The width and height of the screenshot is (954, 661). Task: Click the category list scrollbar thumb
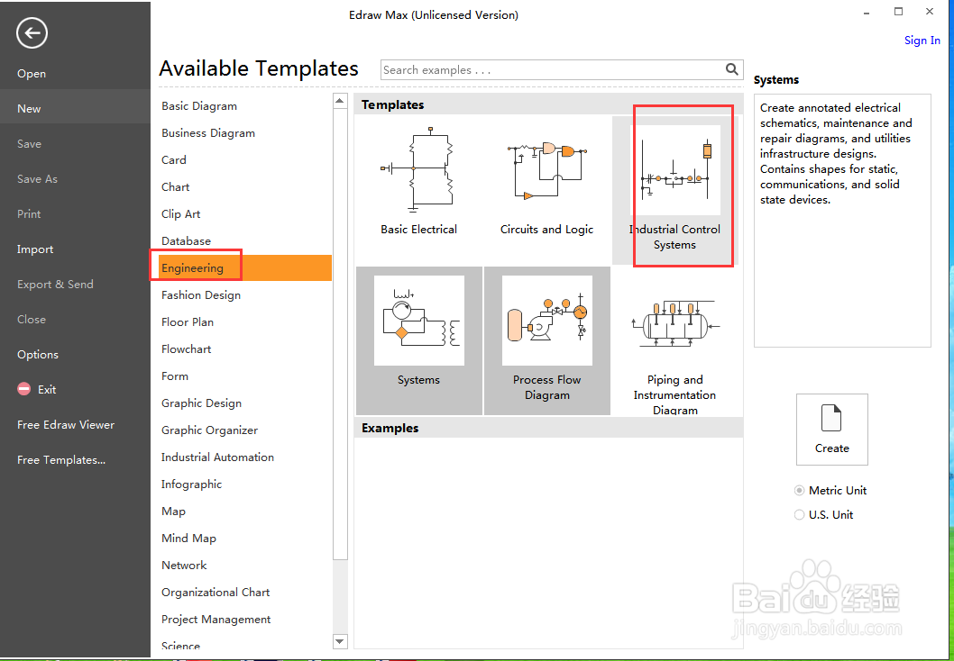[x=341, y=334]
